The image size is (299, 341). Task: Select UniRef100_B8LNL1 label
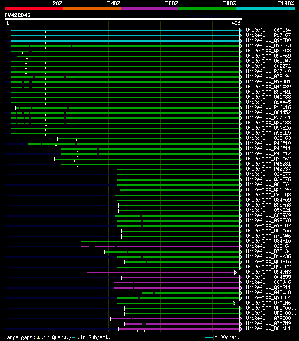coord(268,328)
